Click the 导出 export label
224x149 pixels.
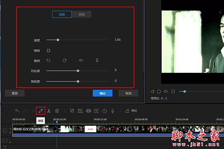pos(134,111)
